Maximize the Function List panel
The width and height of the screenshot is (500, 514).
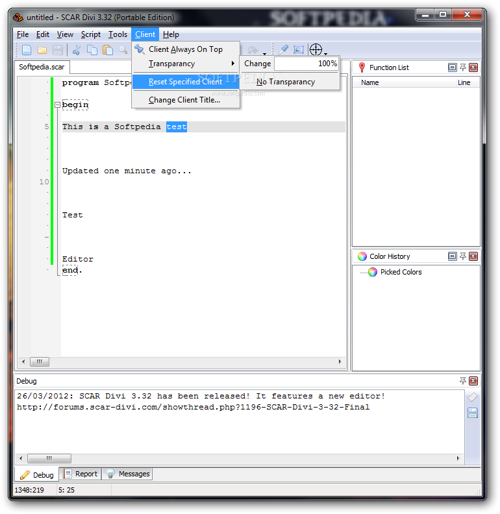(x=452, y=67)
